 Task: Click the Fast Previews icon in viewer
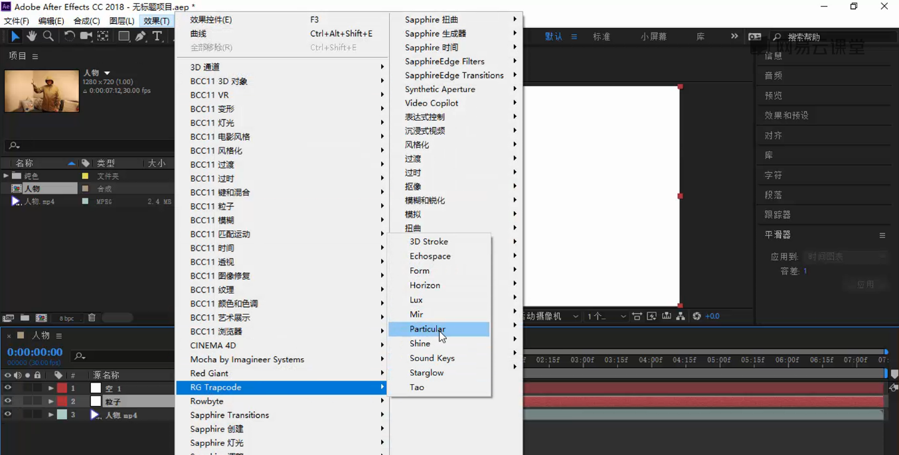click(651, 316)
